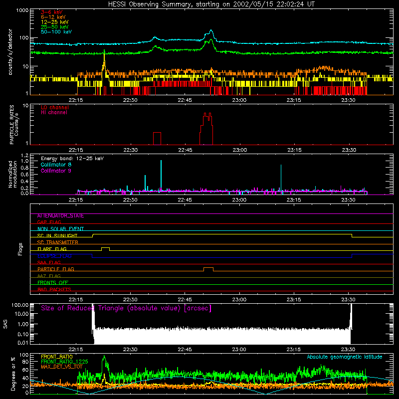
Task: Click the counts/s/detector axis label
Action: 10,52
